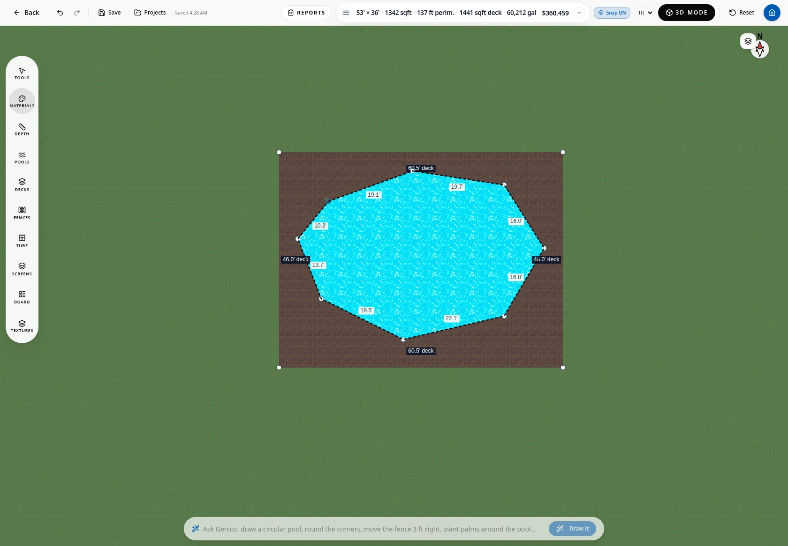Viewport: 788px width, 546px height.
Task: Undo the last action
Action: coord(60,13)
